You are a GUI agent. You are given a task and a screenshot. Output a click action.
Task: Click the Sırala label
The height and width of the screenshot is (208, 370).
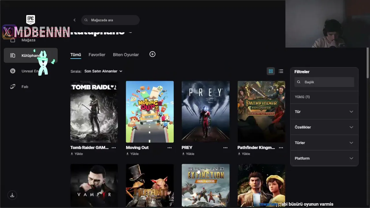point(76,71)
